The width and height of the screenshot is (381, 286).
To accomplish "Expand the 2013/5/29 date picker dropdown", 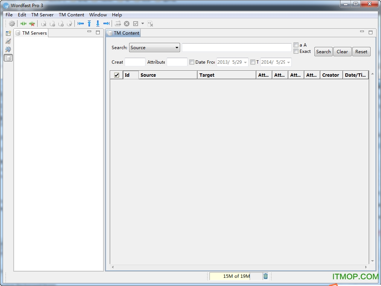I will 246,62.
